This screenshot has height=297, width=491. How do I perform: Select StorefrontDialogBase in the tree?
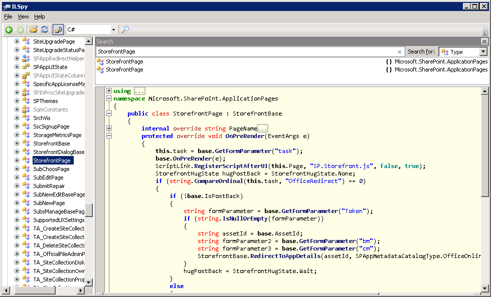(x=59, y=152)
